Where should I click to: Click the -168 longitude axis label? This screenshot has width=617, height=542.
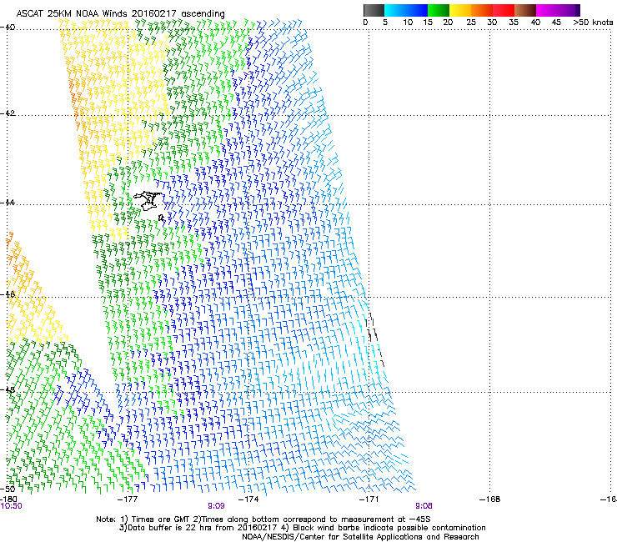coord(490,499)
